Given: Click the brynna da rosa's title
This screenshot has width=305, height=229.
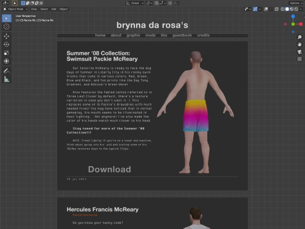Looking at the screenshot, I should (x=152, y=25).
